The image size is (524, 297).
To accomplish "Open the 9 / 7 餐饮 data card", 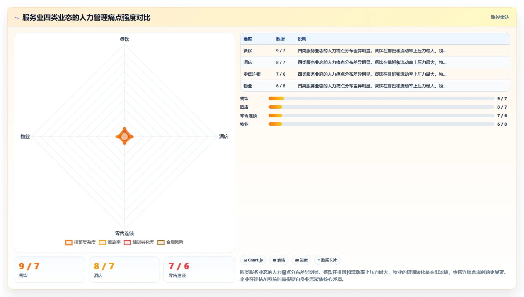I will click(x=50, y=270).
